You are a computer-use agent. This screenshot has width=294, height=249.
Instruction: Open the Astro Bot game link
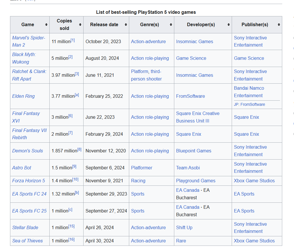tap(22, 168)
